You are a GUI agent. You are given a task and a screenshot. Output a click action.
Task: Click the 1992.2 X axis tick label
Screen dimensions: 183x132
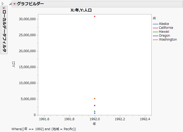point(120,119)
